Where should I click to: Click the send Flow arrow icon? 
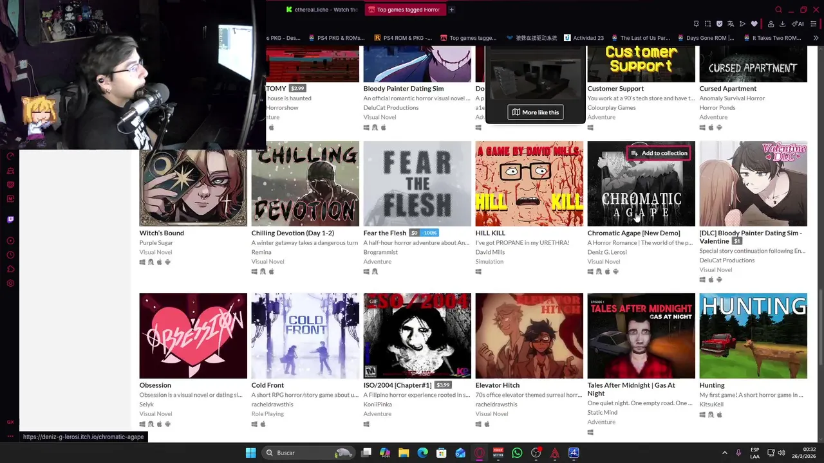click(x=742, y=24)
